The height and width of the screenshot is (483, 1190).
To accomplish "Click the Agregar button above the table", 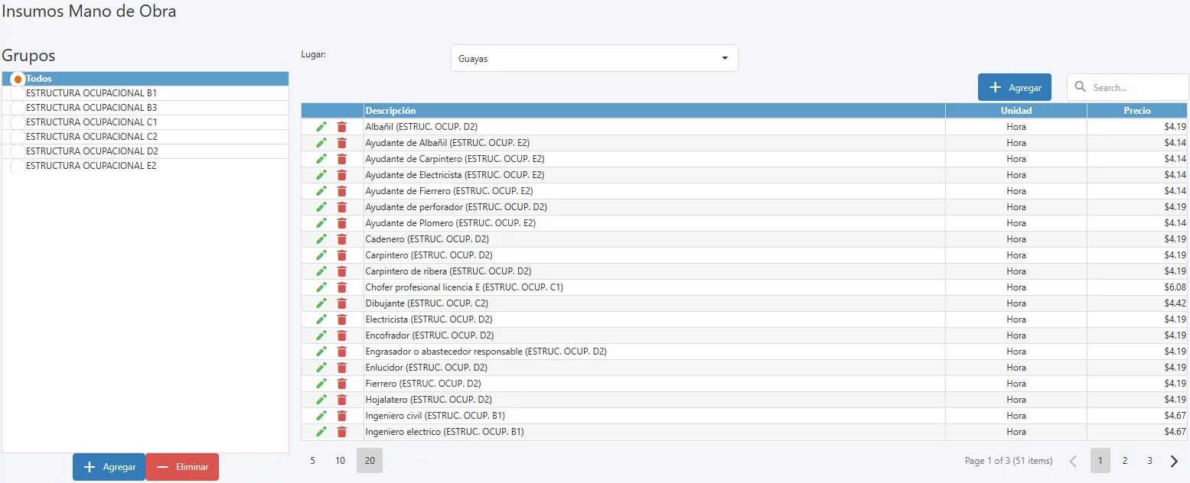I will point(1015,87).
